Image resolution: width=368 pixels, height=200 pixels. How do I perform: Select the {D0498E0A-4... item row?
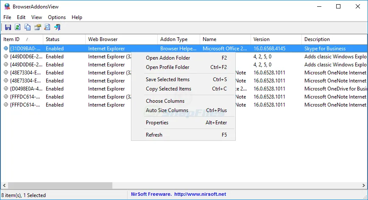tap(184, 89)
